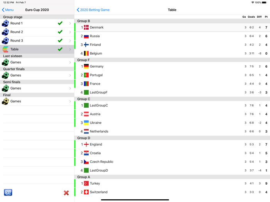The height and width of the screenshot is (202, 270).
Task: Open Last sixteen Games chevron
Action: point(70,62)
